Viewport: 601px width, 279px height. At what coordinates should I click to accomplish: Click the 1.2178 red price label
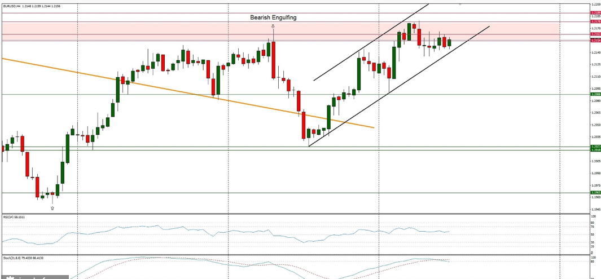coord(595,21)
